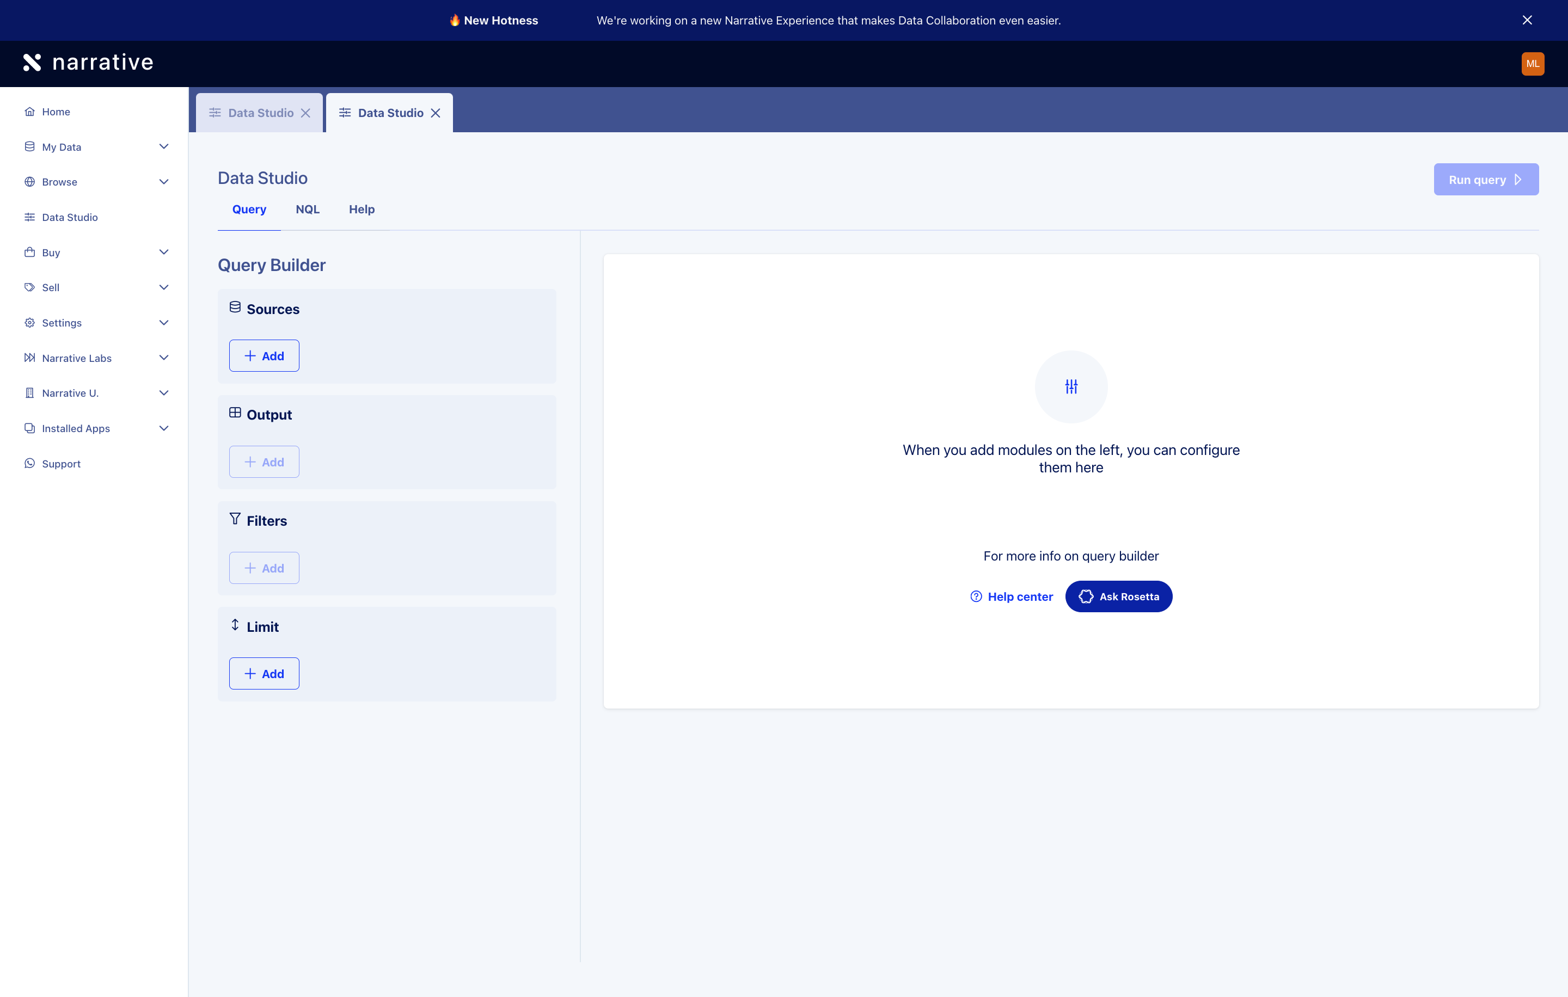Expand the Narrative Labs chevron
The height and width of the screenshot is (997, 1568).
tap(164, 358)
